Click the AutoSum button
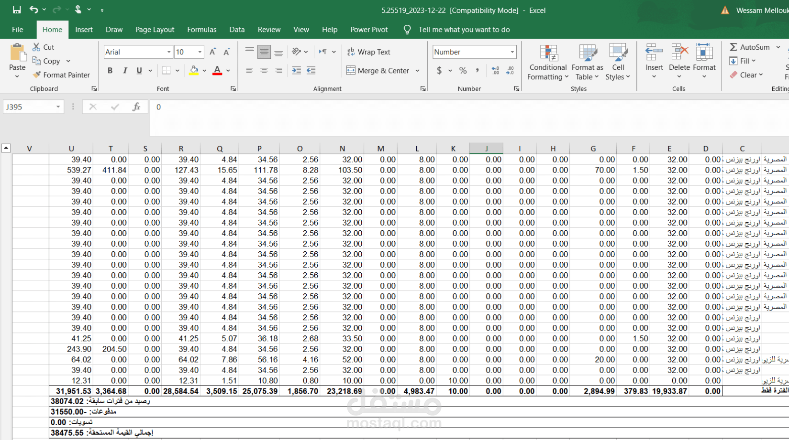789x440 pixels. pyautogui.click(x=749, y=47)
